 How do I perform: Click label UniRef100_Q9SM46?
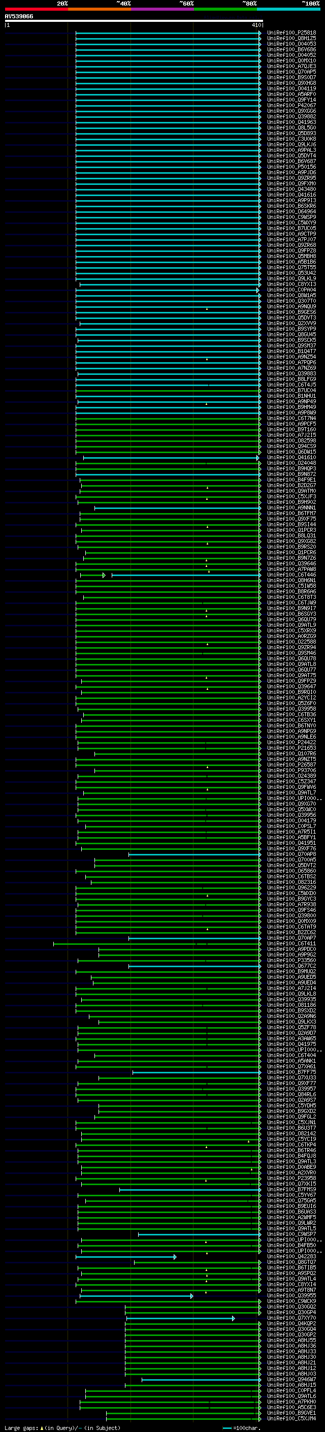291,653
